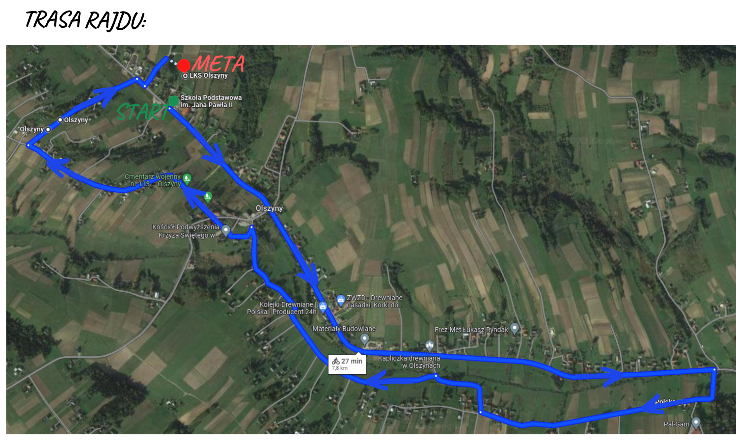The width and height of the screenshot is (742, 440).
Task: Open the ZWZD Drewniane nasadki shop marker
Action: tap(341, 300)
